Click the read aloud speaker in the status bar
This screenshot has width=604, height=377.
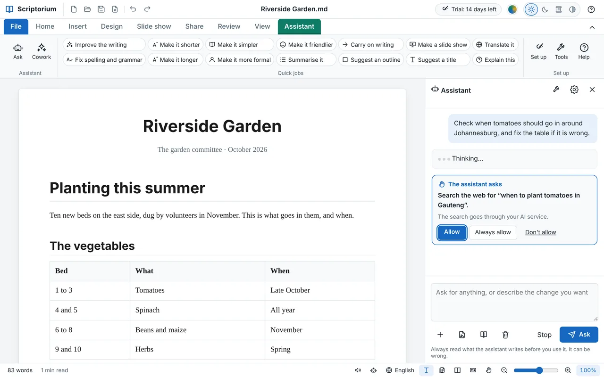pyautogui.click(x=358, y=370)
